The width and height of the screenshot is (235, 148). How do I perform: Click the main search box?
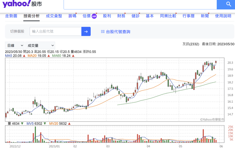140,4
